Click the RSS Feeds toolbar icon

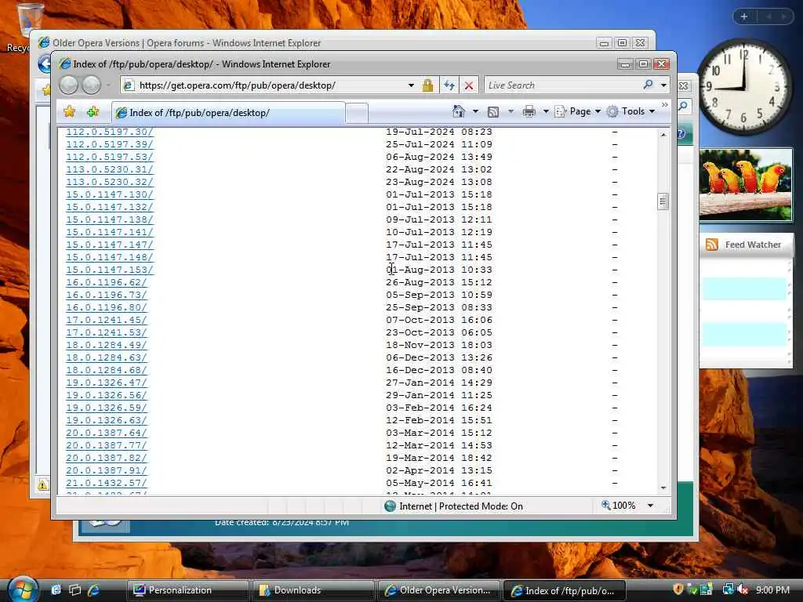point(492,111)
